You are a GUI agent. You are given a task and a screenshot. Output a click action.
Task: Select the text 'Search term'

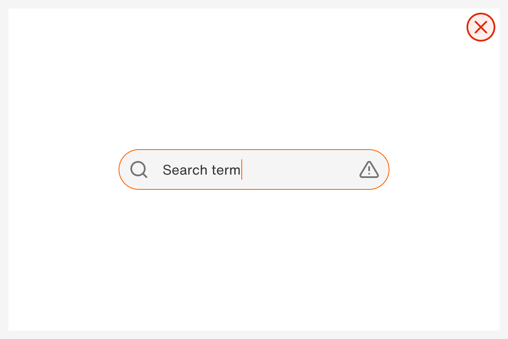202,169
